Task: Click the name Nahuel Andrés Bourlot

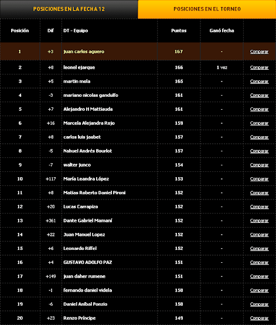Action: [87, 151]
